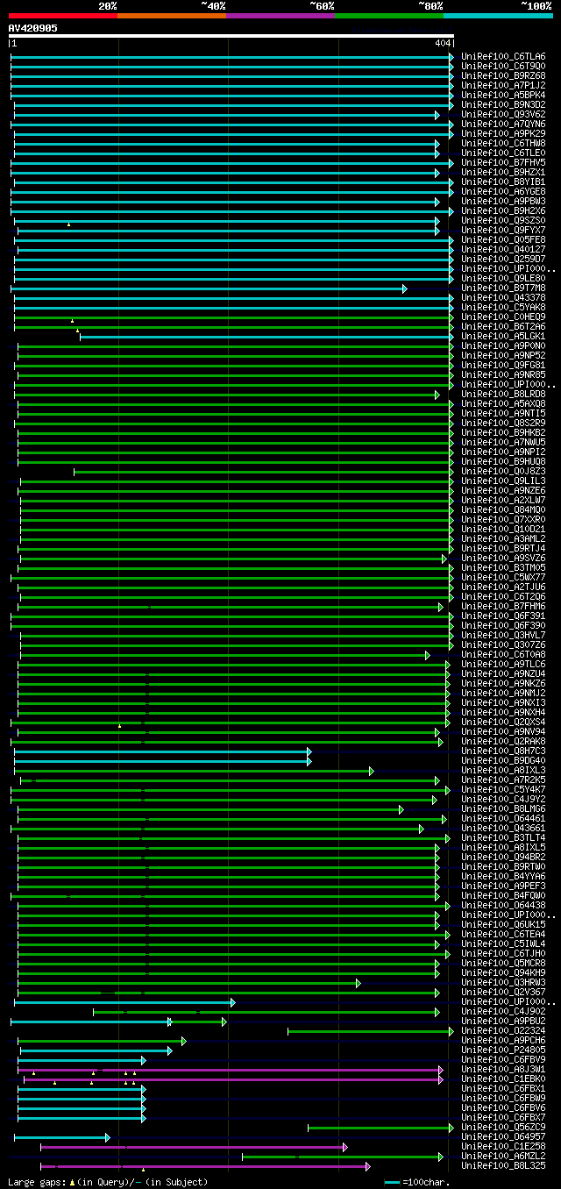The image size is (561, 1189).
Task: Click the green alignment bar of UniRef100_Q3HRW3
Action: click(189, 982)
